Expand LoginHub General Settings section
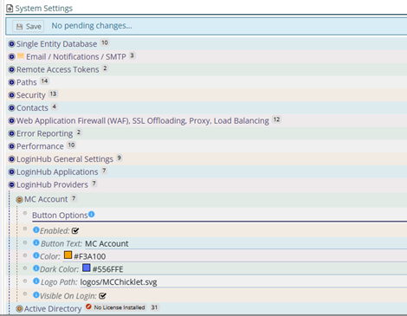Screen dimensions: 407x316 pos(11,159)
